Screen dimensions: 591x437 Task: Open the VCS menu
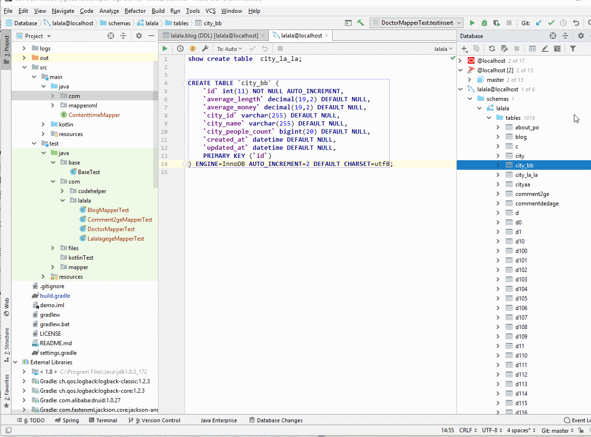210,10
